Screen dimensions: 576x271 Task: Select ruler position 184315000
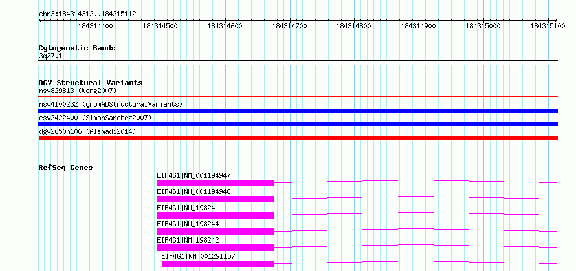(483, 26)
